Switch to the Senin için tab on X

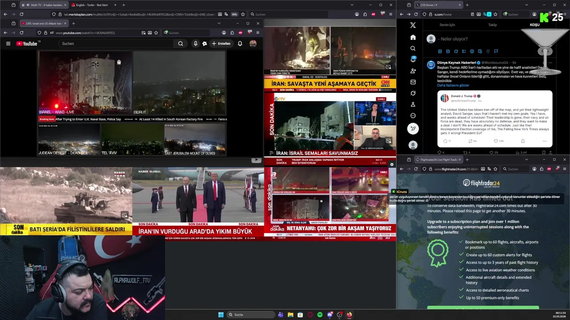[x=447, y=25]
